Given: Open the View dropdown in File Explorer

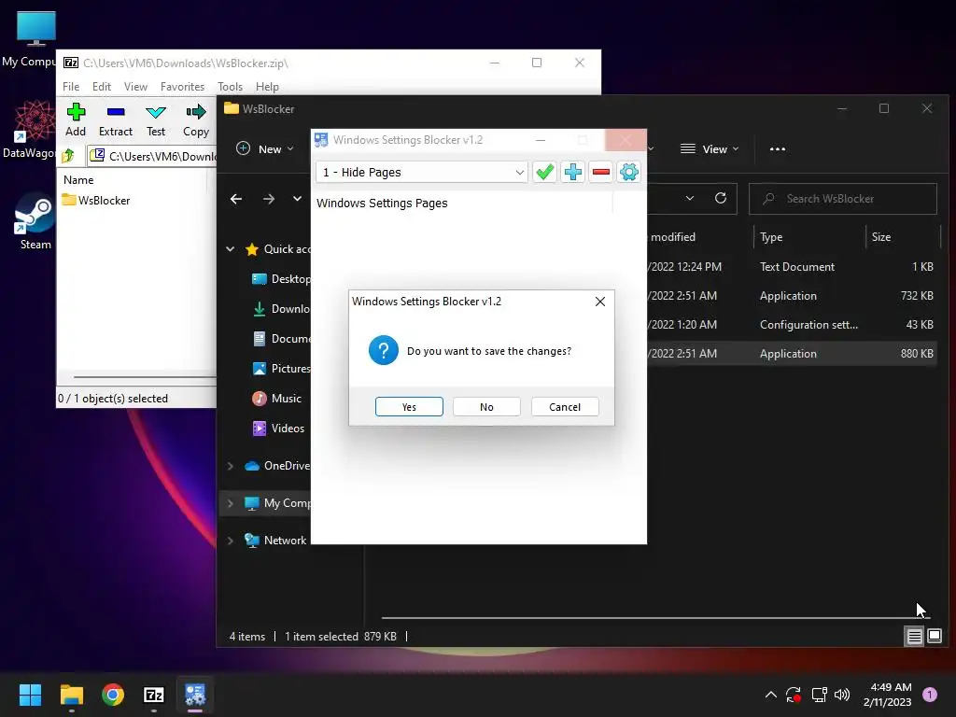Looking at the screenshot, I should (x=710, y=148).
